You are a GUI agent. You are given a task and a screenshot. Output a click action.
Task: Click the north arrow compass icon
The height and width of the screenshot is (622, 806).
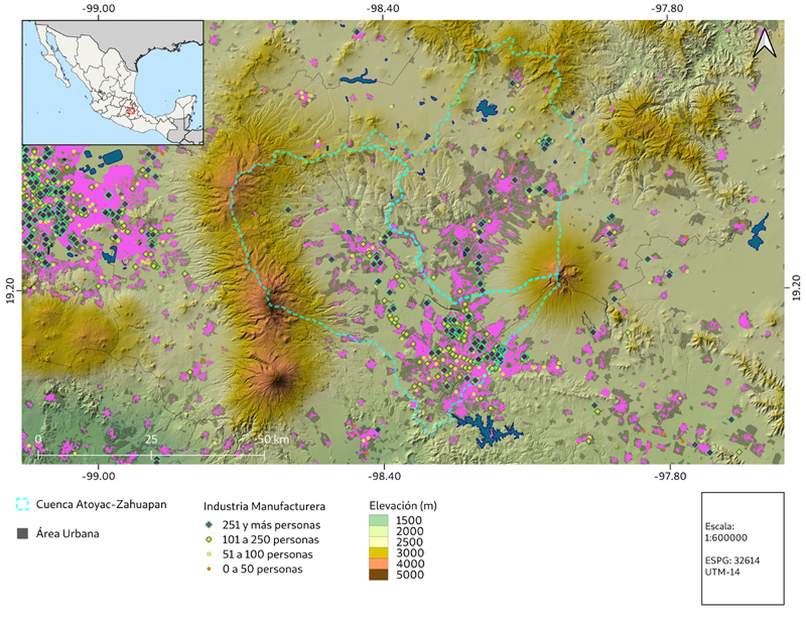click(x=764, y=42)
